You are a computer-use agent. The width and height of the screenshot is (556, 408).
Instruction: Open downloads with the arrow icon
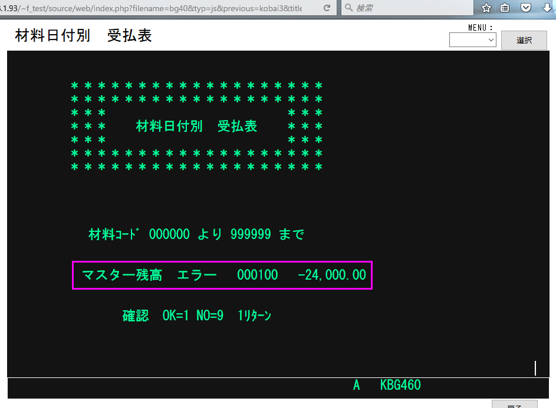545,8
